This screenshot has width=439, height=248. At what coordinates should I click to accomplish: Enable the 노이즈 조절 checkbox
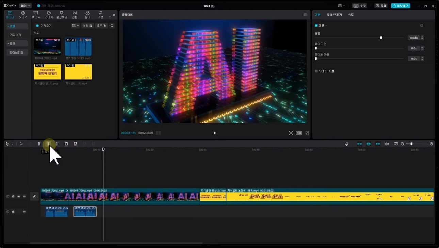[316, 71]
